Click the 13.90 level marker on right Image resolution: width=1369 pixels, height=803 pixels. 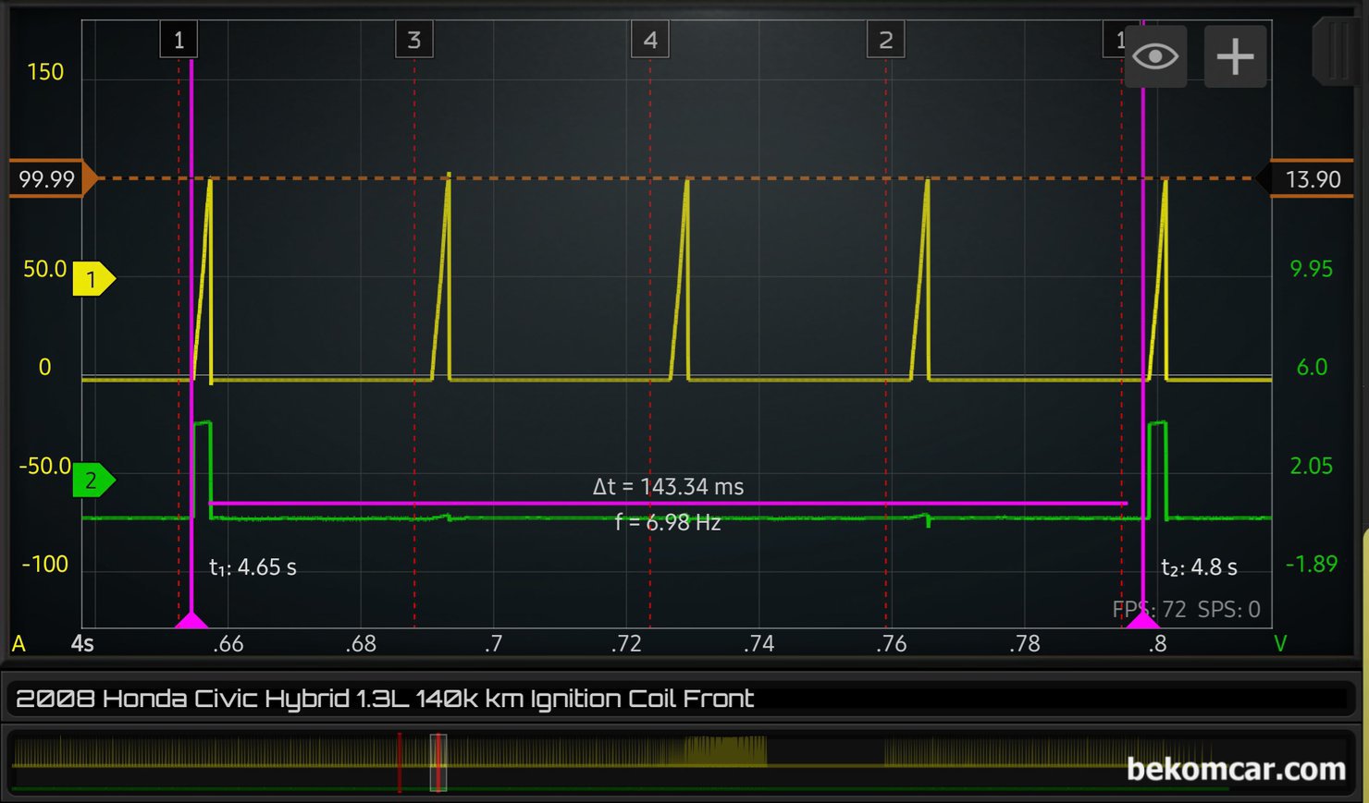pyautogui.click(x=1312, y=179)
